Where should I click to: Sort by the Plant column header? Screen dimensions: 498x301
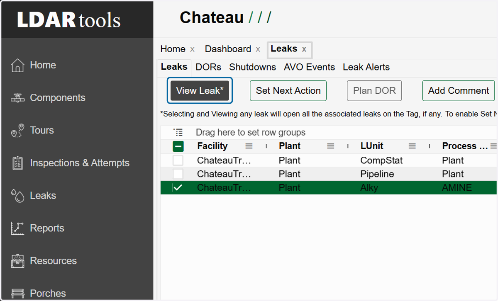(x=290, y=146)
